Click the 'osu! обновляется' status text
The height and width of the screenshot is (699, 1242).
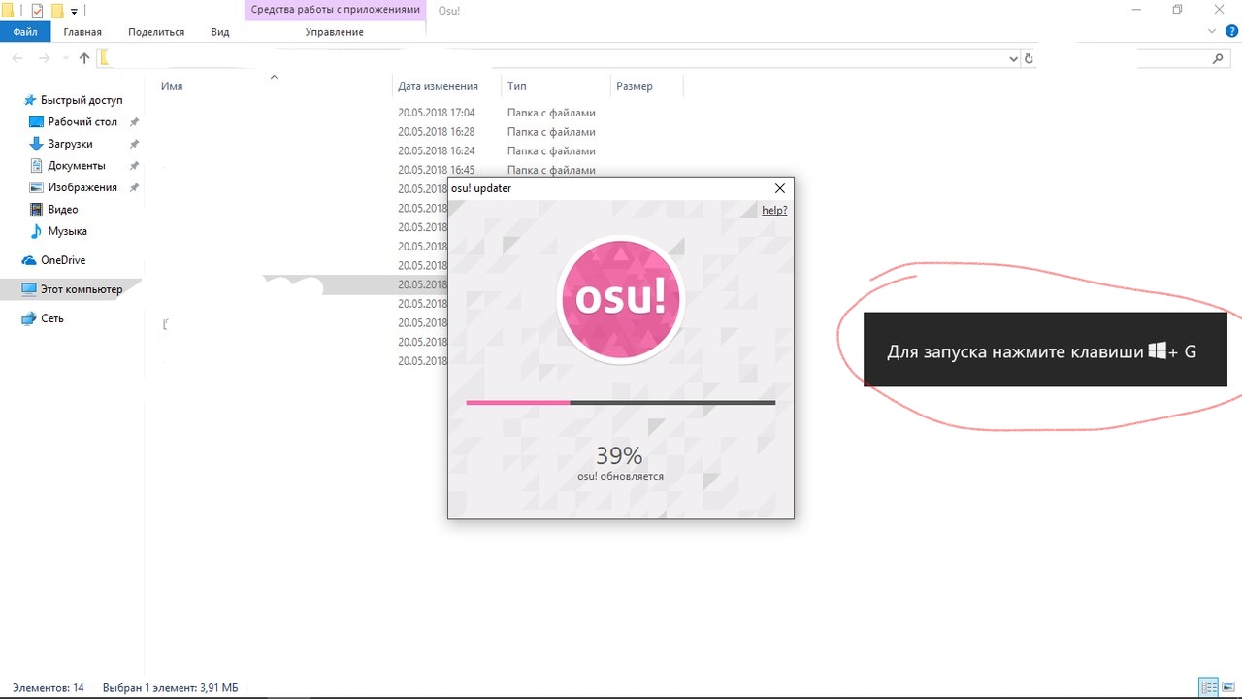tap(620, 476)
